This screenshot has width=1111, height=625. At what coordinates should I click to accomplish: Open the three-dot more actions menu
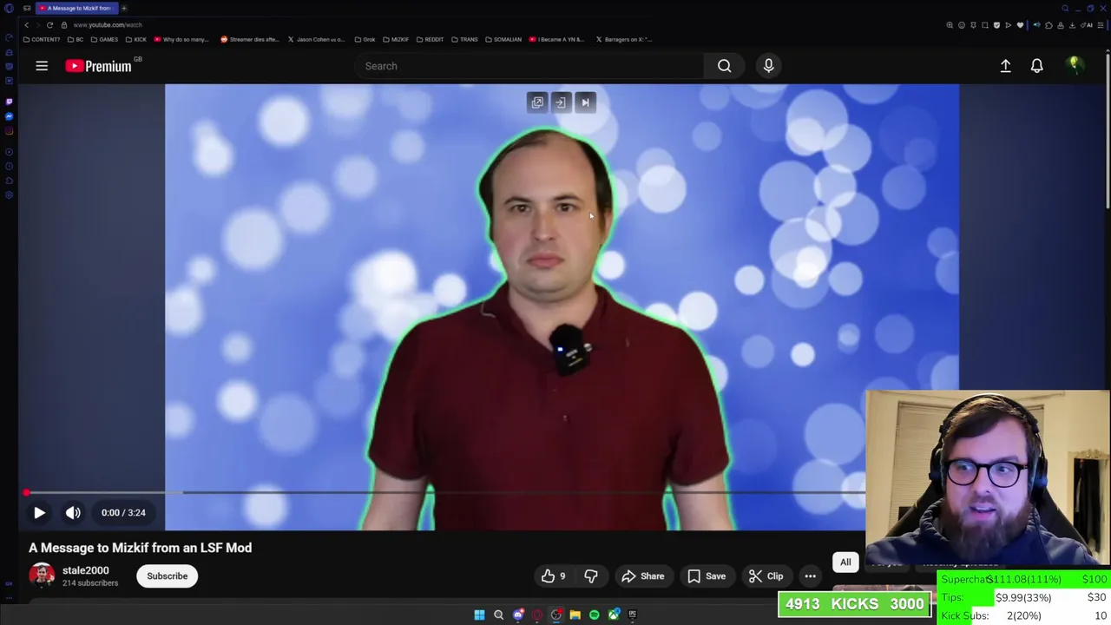810,576
